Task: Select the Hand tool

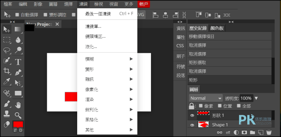Action: tap(18, 105)
